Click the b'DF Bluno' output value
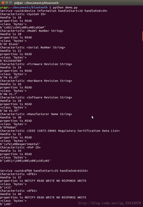 pos(10,44)
